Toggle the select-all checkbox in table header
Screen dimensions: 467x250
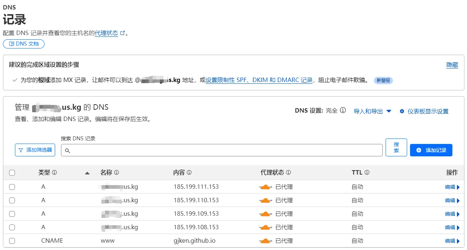tap(12, 173)
